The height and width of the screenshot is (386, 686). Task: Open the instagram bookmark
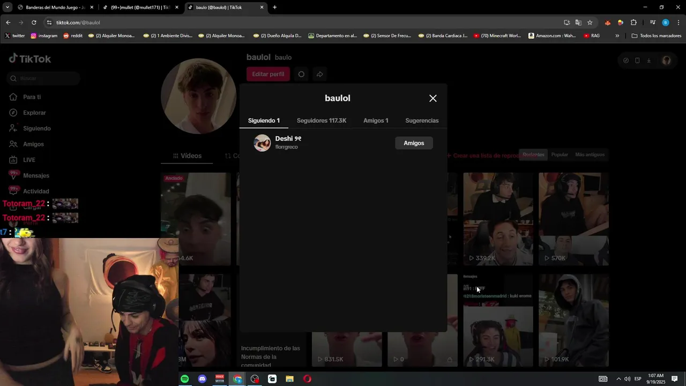click(x=44, y=36)
